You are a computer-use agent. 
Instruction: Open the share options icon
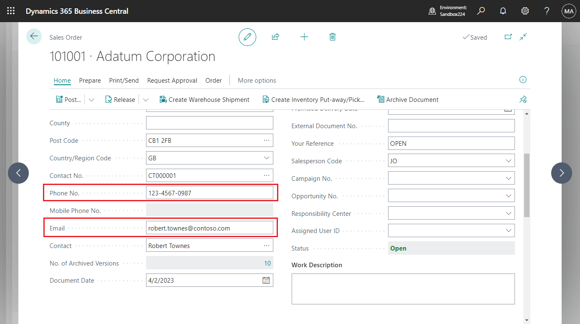click(275, 37)
